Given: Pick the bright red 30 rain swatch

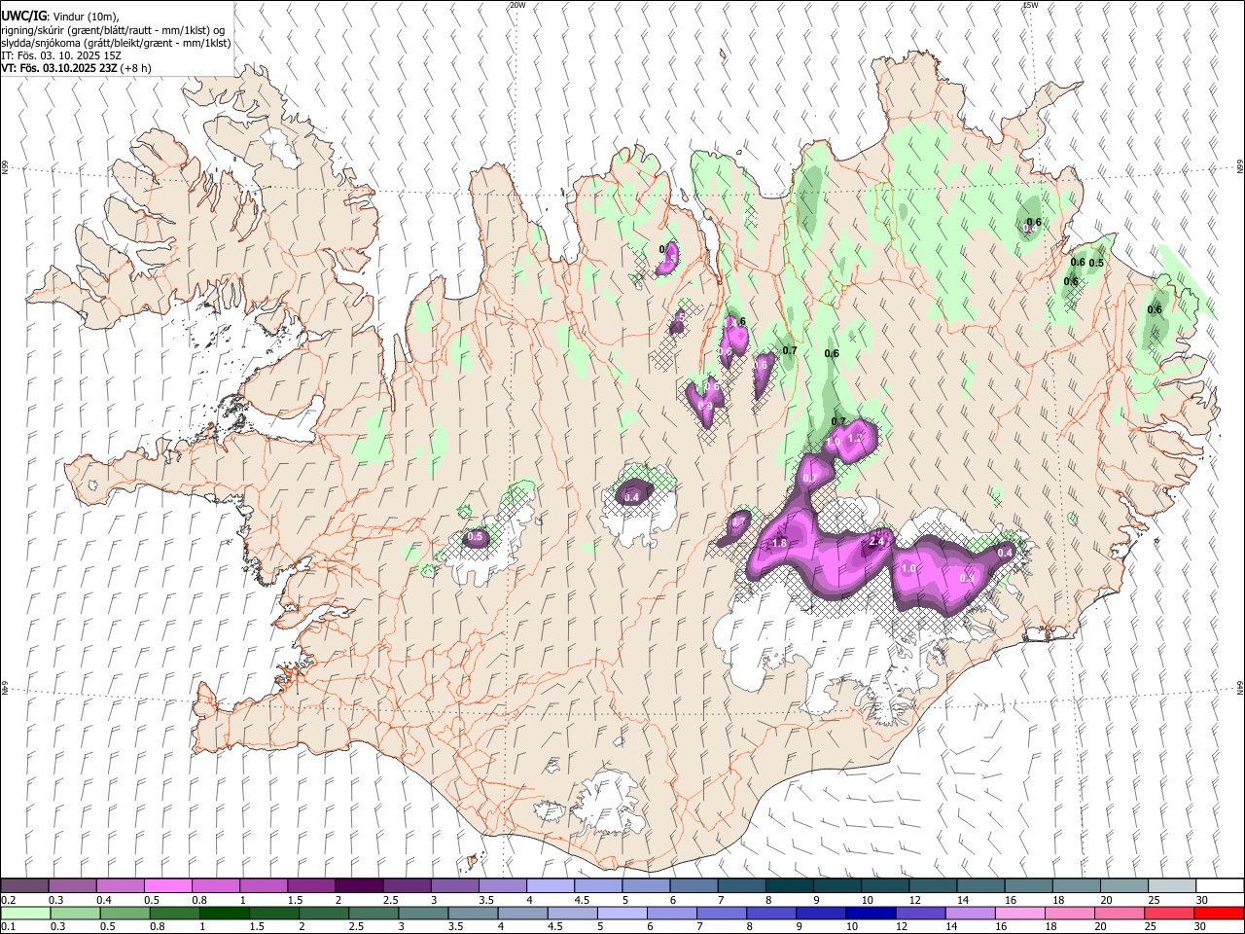Looking at the screenshot, I should click(x=1219, y=914).
